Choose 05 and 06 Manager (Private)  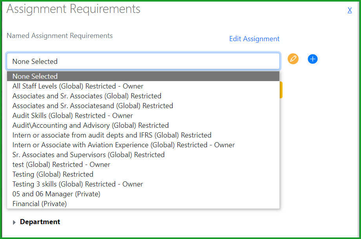point(143,194)
